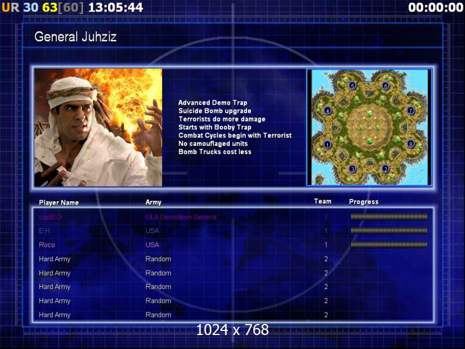Click the first Hard Army player row name
Viewport: 465px width, 349px height.
tap(55, 259)
